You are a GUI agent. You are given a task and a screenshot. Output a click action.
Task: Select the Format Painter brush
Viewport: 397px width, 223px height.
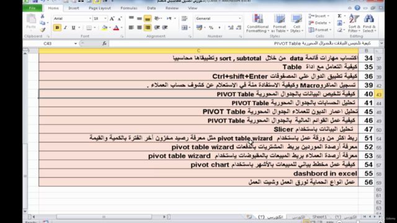(43, 30)
